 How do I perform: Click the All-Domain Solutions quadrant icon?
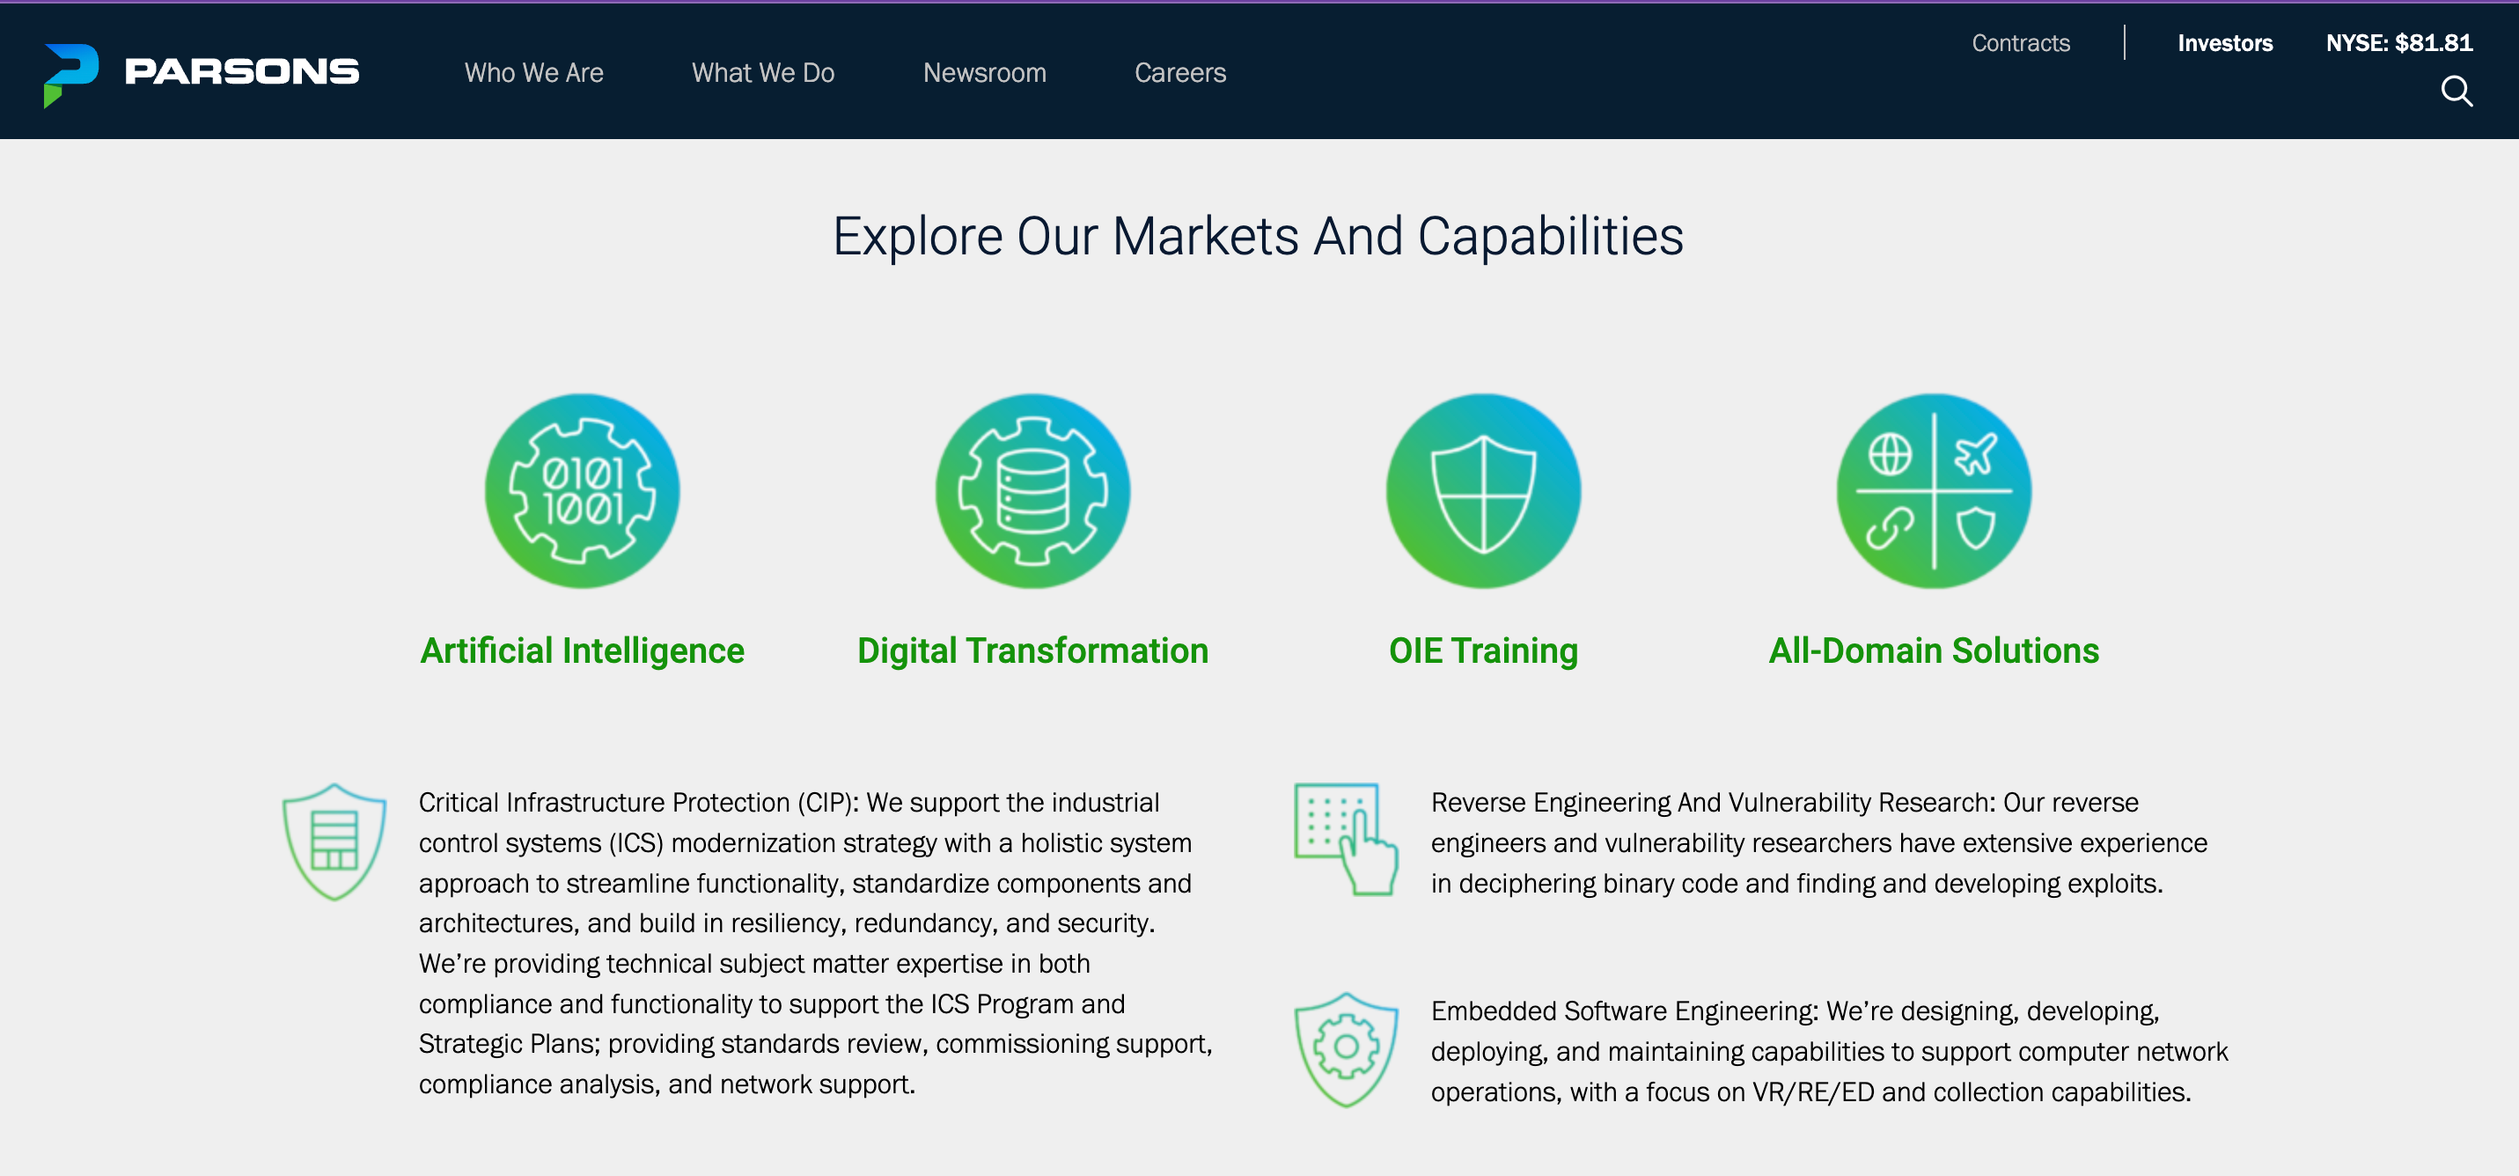tap(1932, 490)
